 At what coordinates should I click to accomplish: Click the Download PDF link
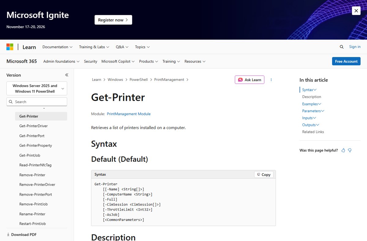click(x=22, y=235)
